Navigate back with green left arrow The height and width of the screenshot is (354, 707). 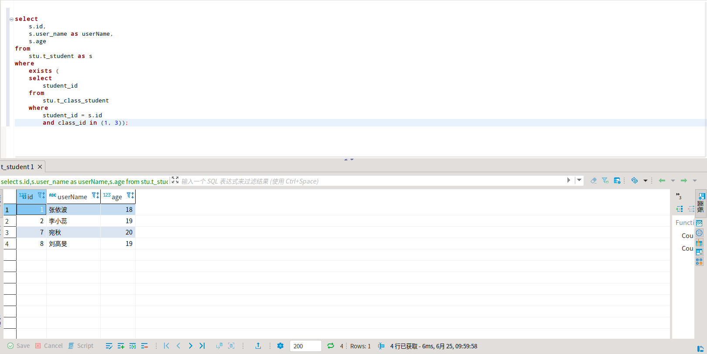[x=662, y=180]
